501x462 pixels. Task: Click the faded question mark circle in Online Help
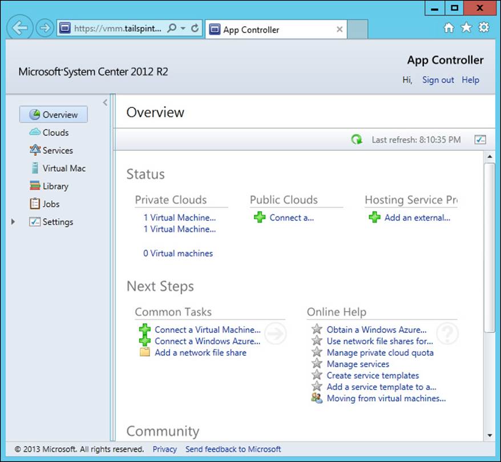tap(447, 334)
